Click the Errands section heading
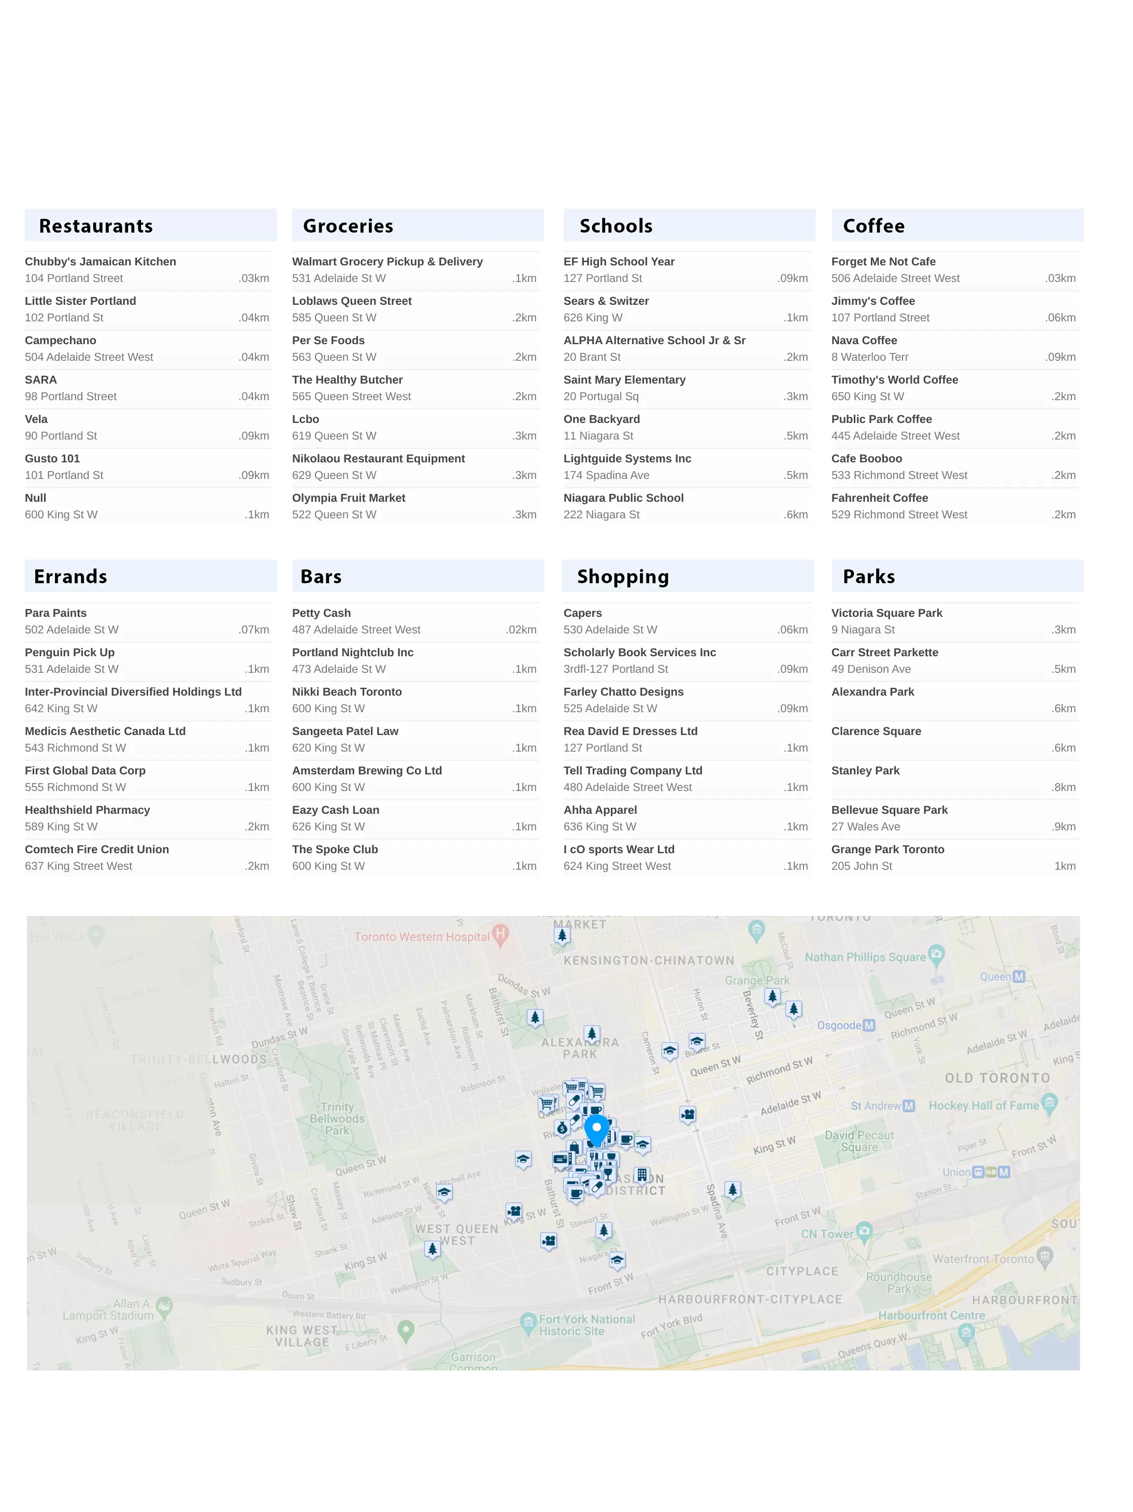Screen dimensions: 1133x1512 pyautogui.click(x=71, y=576)
